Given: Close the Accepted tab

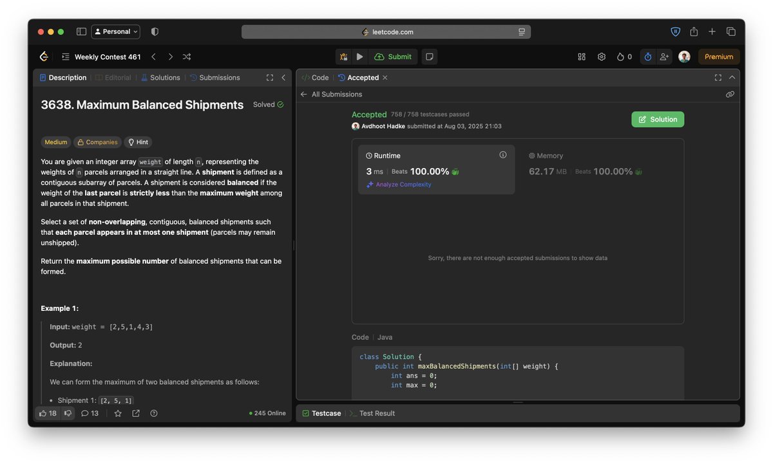Looking at the screenshot, I should 385,77.
